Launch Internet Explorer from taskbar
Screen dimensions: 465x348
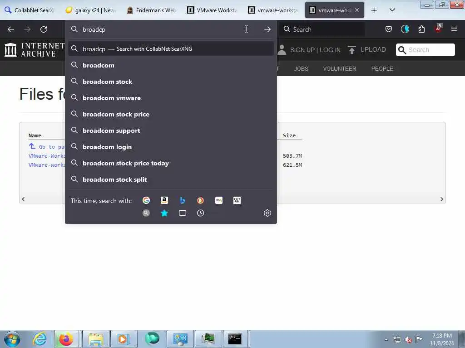[x=40, y=339]
